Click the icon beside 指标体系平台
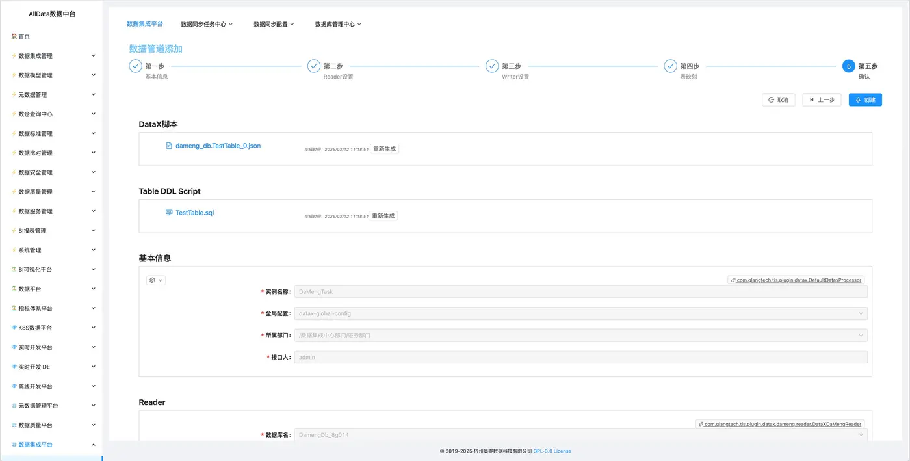Screen dimensions: 910x461 click(x=14, y=308)
